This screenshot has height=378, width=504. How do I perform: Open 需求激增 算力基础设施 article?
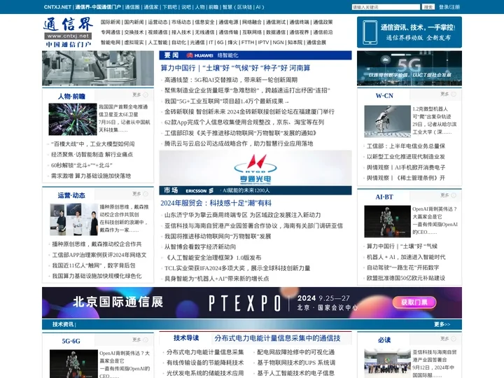point(91,176)
